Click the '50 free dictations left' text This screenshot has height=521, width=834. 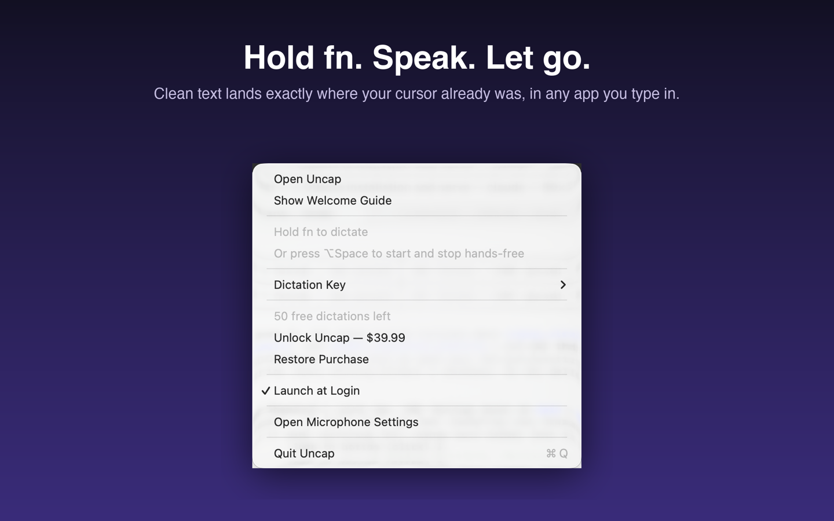332,316
